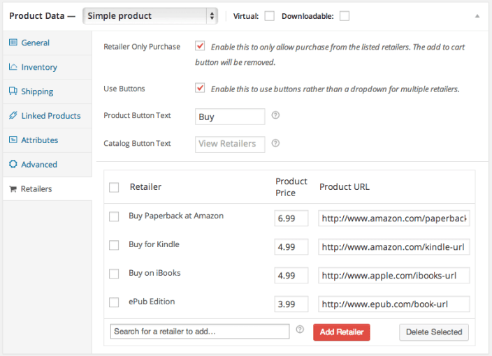Click the help icon beside Product Button Text
Screen dimensions: 492x356
coord(275,115)
